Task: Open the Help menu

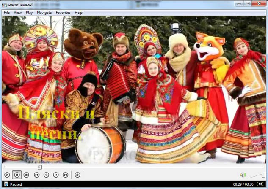Action: (78, 13)
